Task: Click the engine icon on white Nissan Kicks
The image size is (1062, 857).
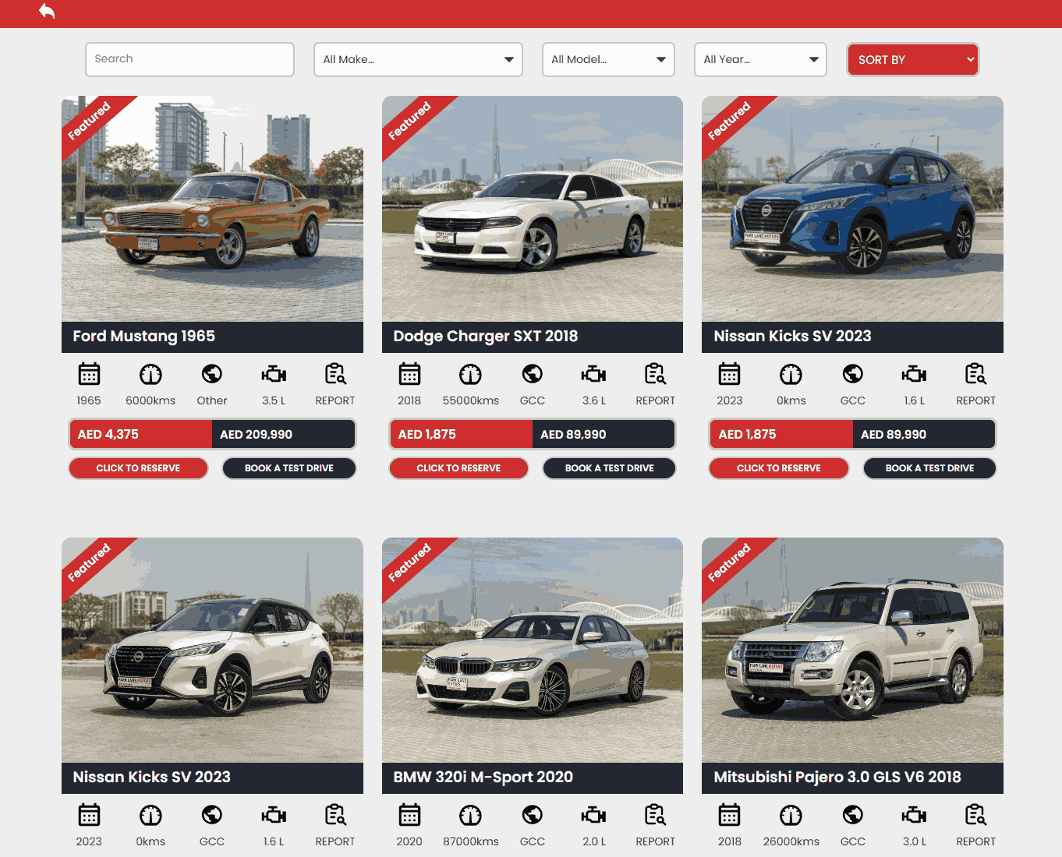Action: pyautogui.click(x=274, y=815)
